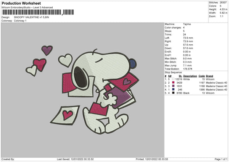Click the 'Printed: 12/01/2022 00:33:55' text
The image size is (229, 162).
tap(152, 159)
